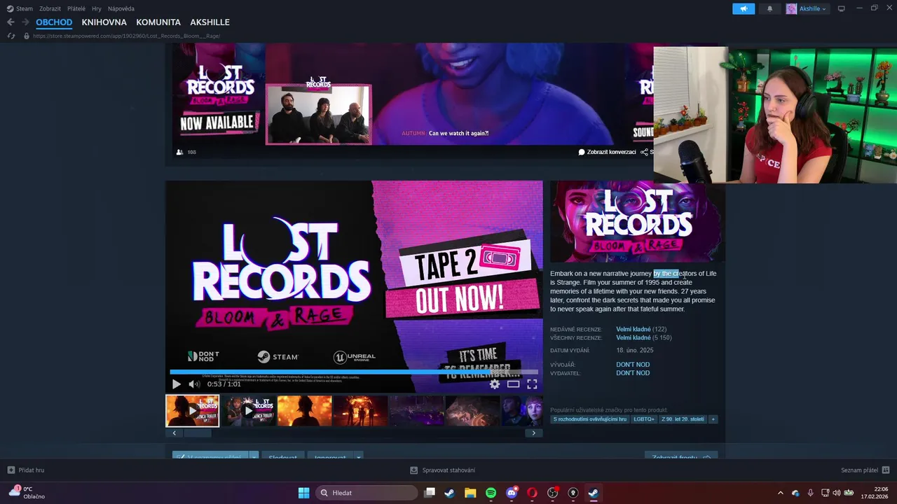The height and width of the screenshot is (504, 897).
Task: Click the store page URL address
Action: click(x=126, y=36)
